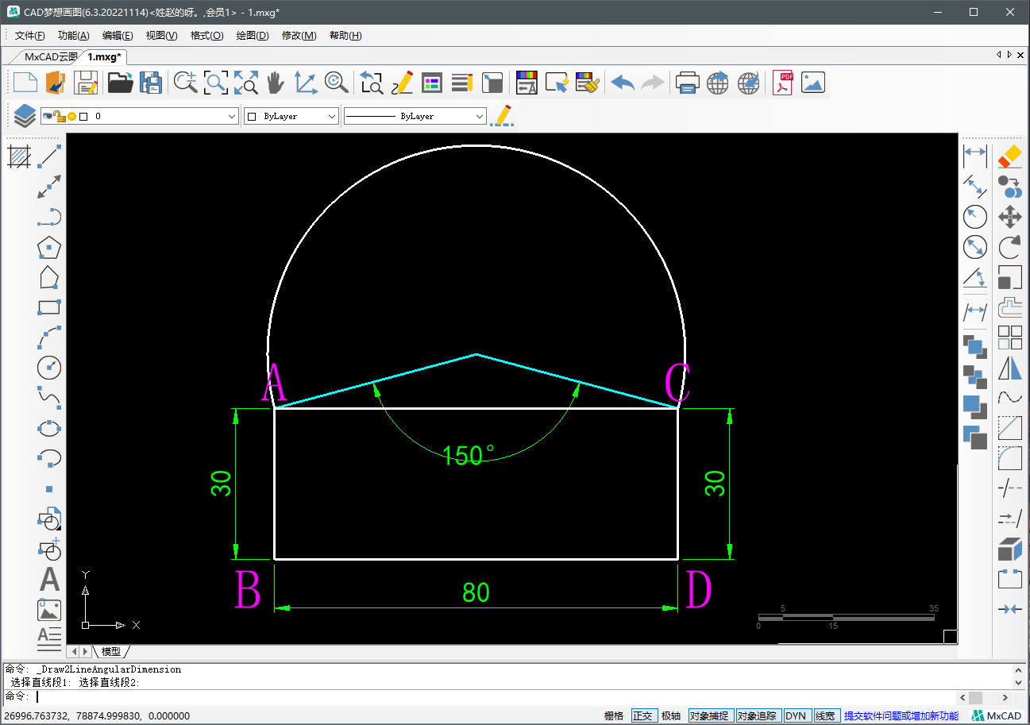Image resolution: width=1030 pixels, height=725 pixels.
Task: Toggle layer 0 lock icon
Action: coord(60,116)
